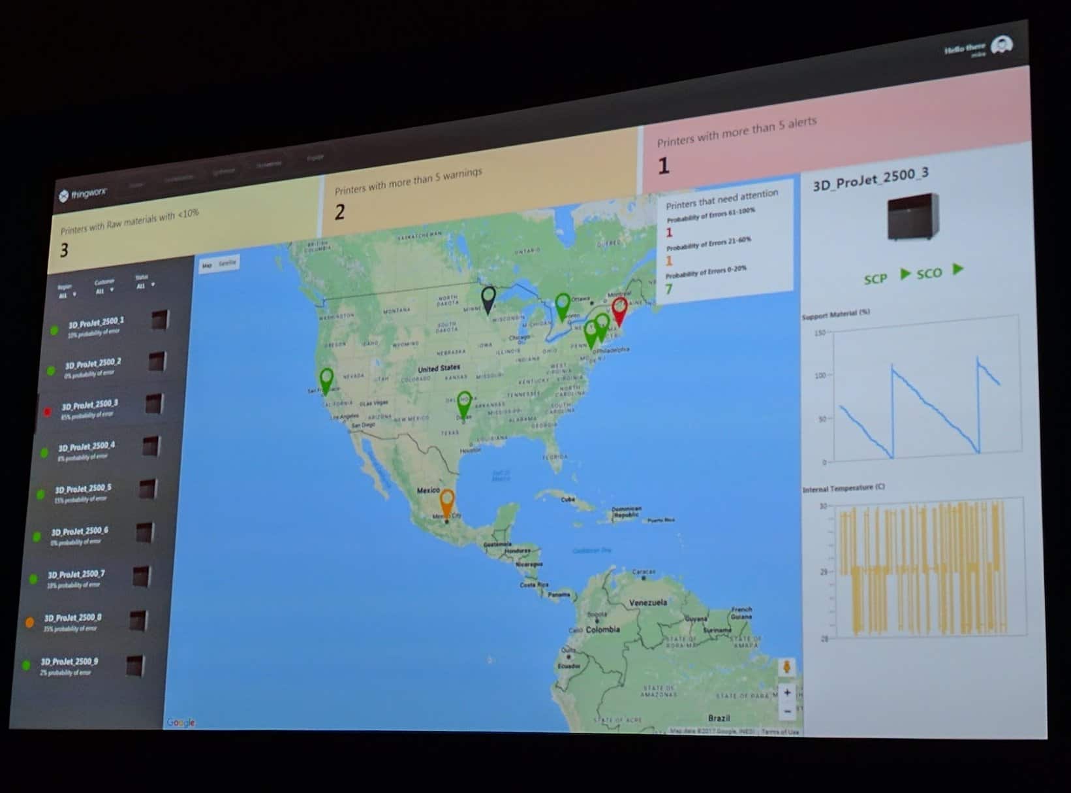Viewport: 1071px width, 793px height.
Task: Click the green status dot of 3D_ProJet_2500_5
Action: [40, 494]
